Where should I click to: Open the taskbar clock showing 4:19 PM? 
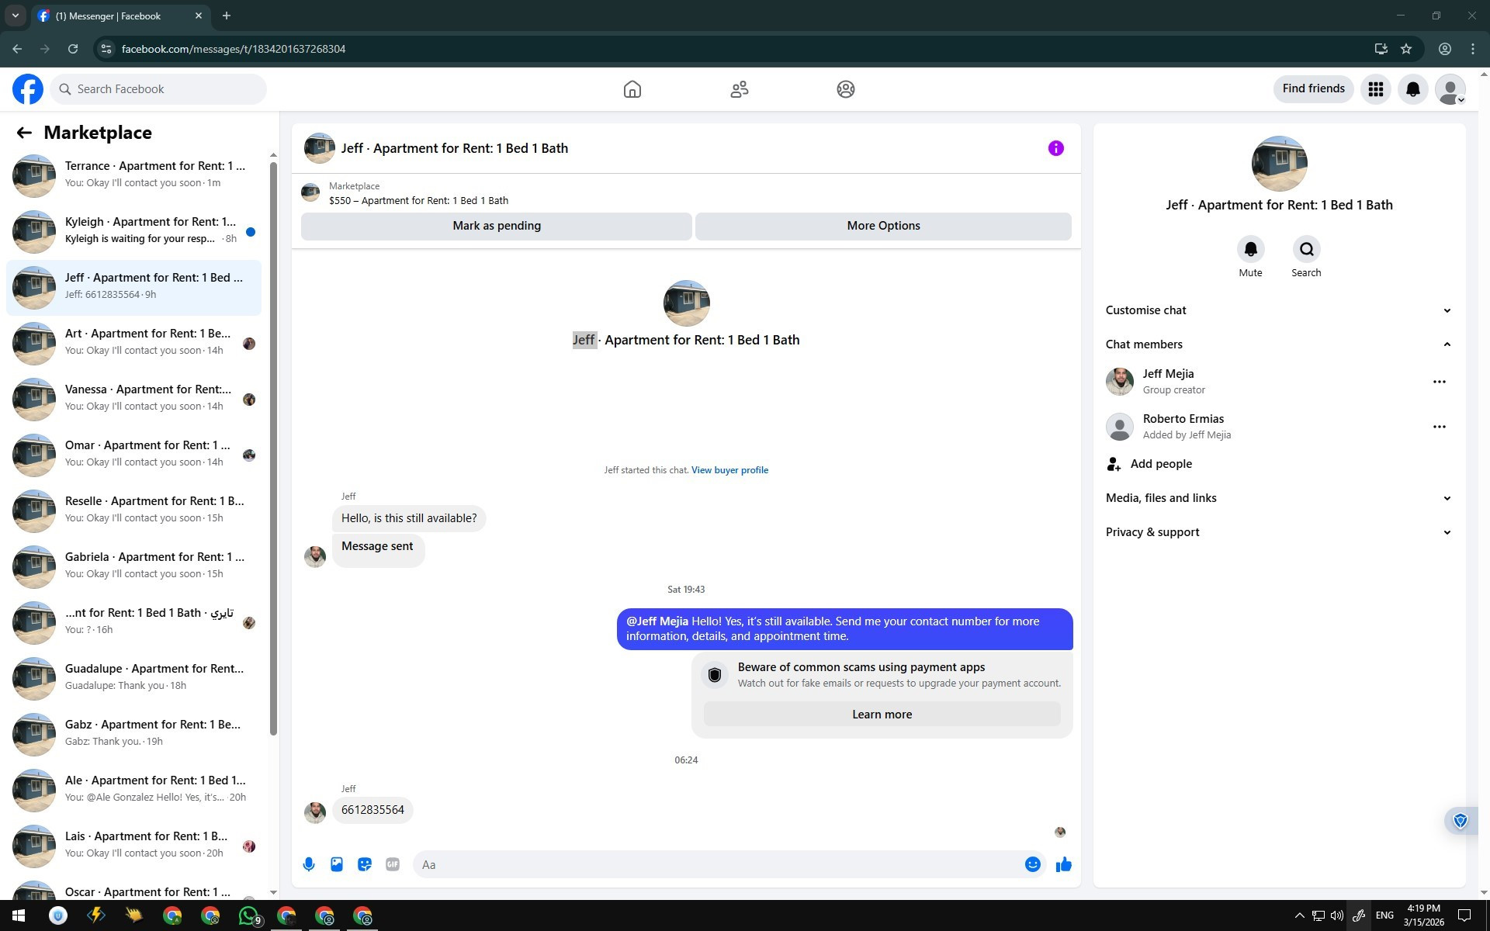tap(1423, 915)
